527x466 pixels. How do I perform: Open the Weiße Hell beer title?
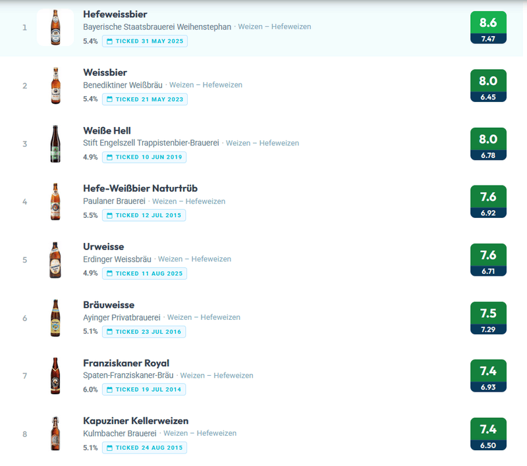point(107,130)
